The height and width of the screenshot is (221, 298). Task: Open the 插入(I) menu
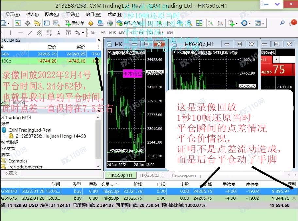tap(32, 14)
